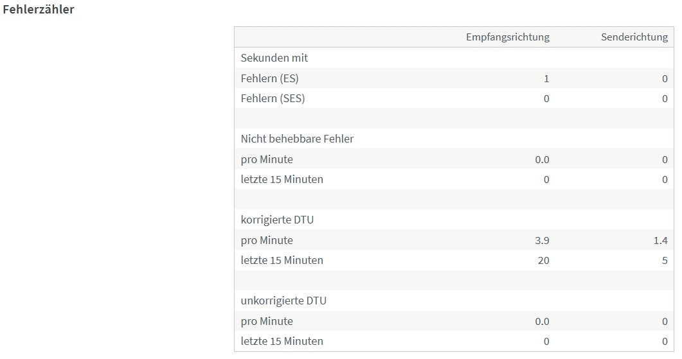
Task: Select the "Fehlern (SES)" row label
Action: [x=273, y=99]
